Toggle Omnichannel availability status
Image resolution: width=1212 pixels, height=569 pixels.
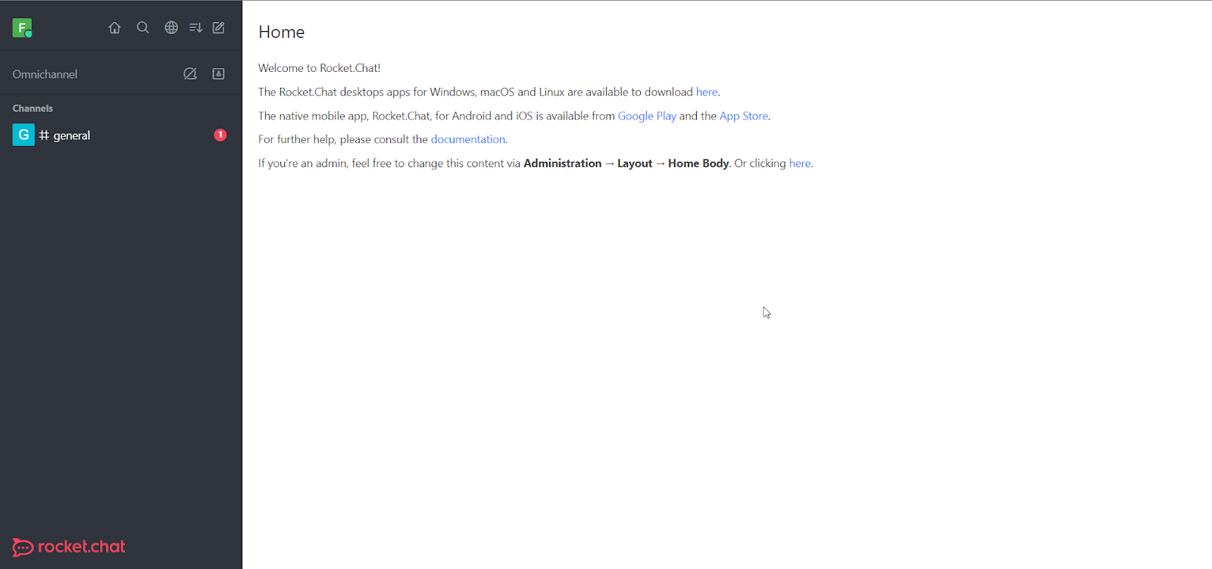click(x=190, y=73)
